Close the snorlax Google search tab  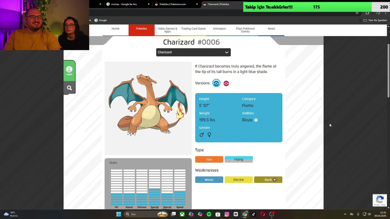point(149,4)
